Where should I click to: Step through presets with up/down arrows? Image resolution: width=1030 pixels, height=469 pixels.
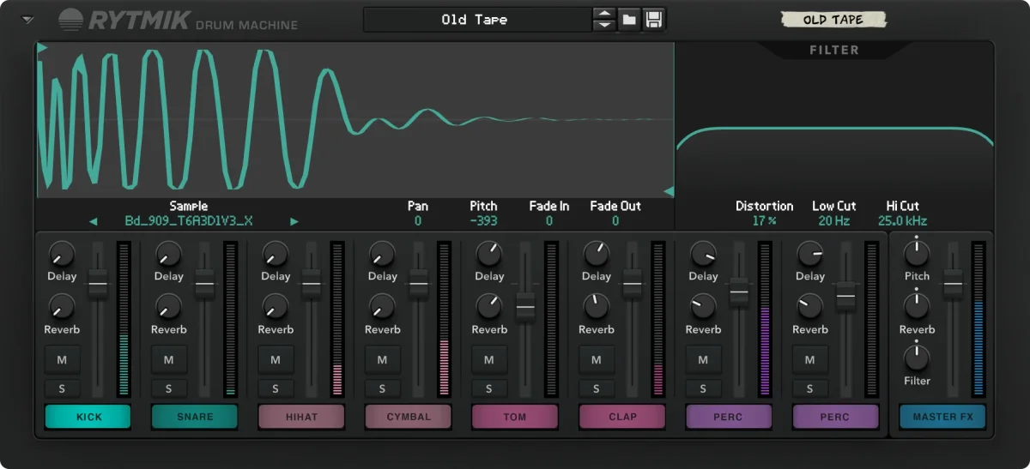604,19
